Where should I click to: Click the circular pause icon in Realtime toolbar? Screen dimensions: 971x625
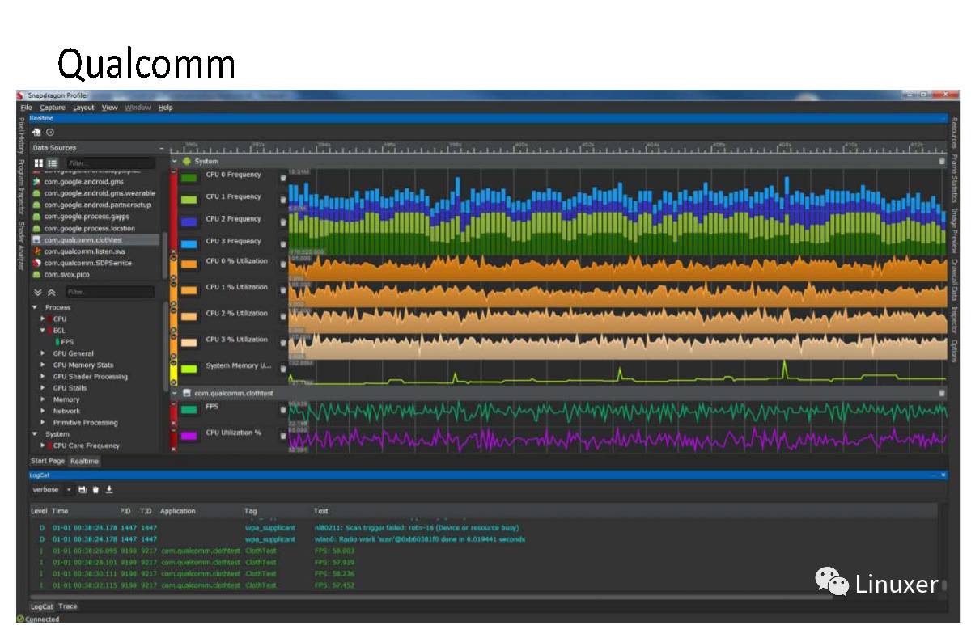[50, 133]
